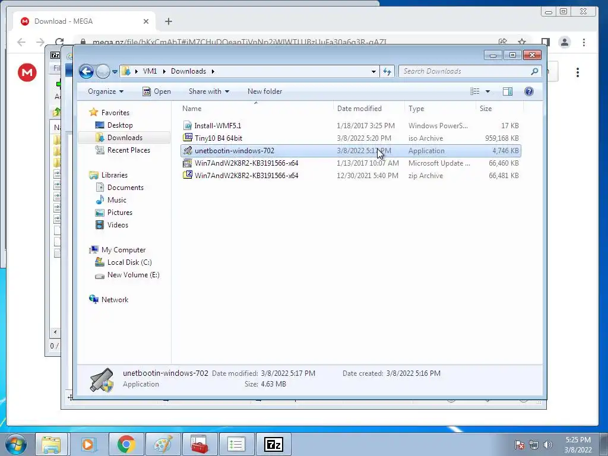Open MEGA page three-dot options
Viewport: 608px width, 456px height.
tap(578, 72)
